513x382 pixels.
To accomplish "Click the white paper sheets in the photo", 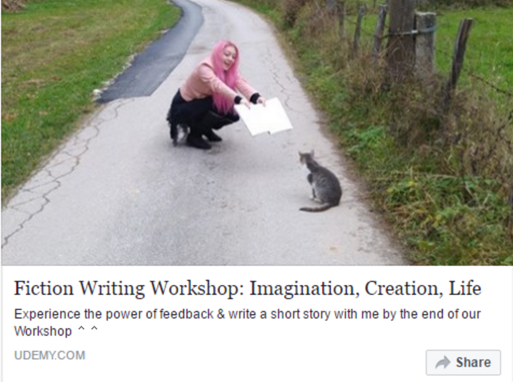I will 263,116.
